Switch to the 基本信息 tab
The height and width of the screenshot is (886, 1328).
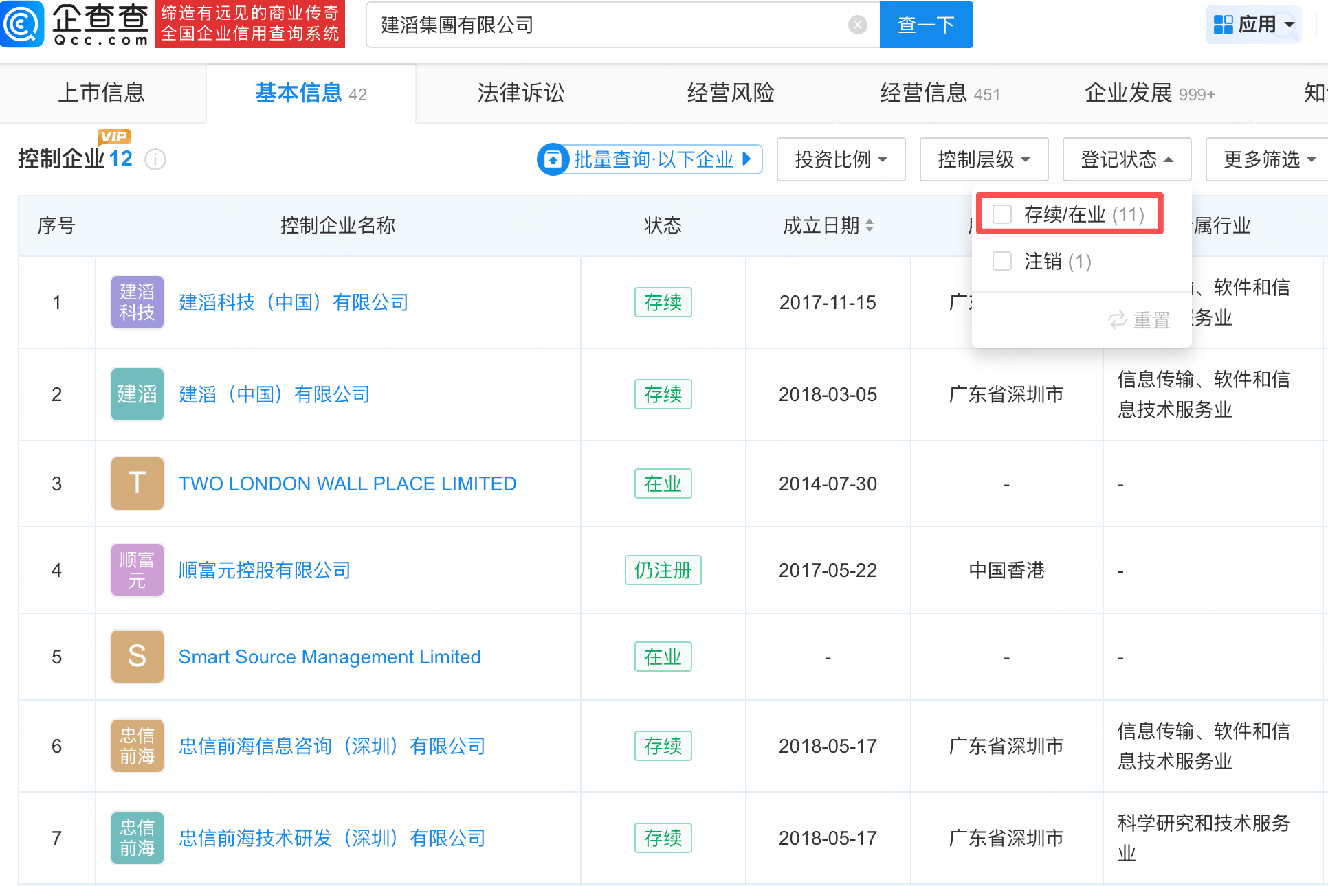point(311,93)
